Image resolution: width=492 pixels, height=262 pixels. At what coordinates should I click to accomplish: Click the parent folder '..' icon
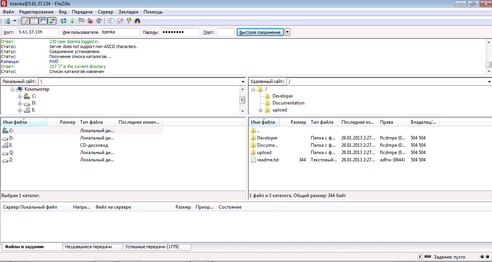pyautogui.click(x=253, y=131)
